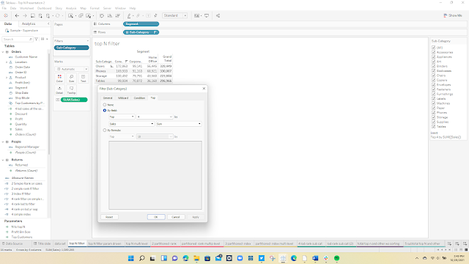Open the Analytics pane tab
Screen dimensions: 469x264
pyautogui.click(x=29, y=23)
